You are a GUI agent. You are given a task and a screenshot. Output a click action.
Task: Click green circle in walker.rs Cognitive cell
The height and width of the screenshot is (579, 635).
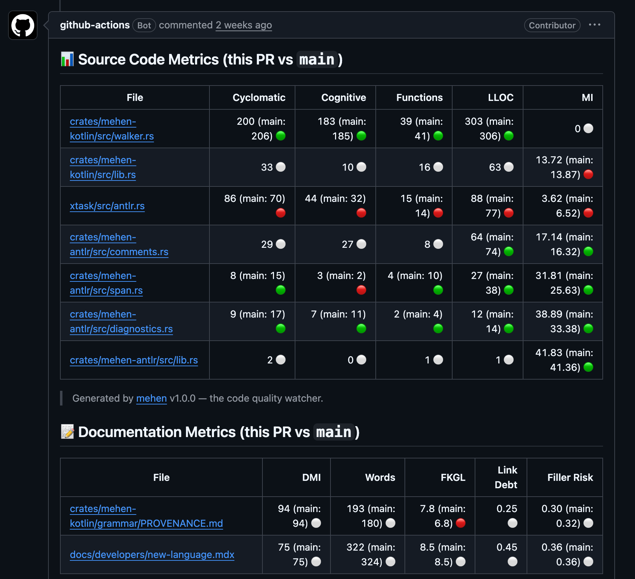point(361,136)
